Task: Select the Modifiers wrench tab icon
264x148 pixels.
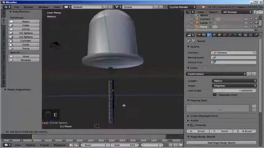Action: tap(230, 35)
